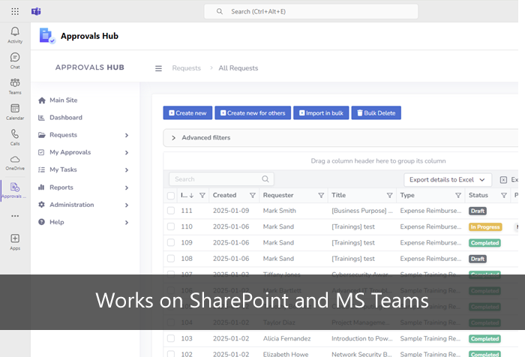Viewport: 525px width, 357px height.
Task: Expand the Requests menu chevron
Action: click(x=127, y=135)
